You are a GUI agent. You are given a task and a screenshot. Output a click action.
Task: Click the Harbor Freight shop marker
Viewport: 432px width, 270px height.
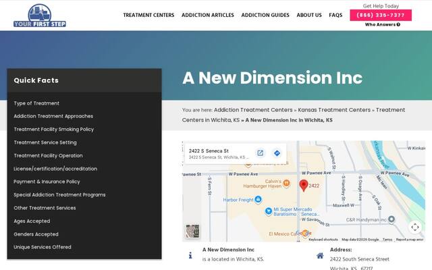[258, 199]
